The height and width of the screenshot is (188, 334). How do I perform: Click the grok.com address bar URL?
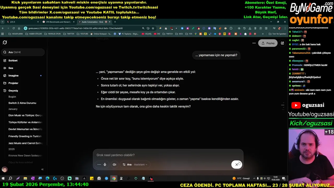coord(75,28)
